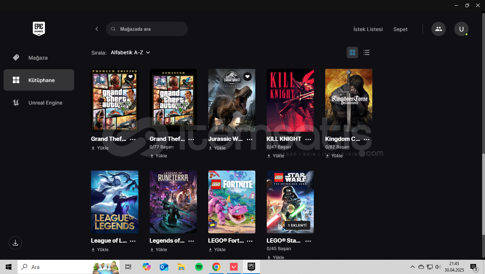Screen dimensions: 485x274
Task: Open three-dot menu for KILL KNIGHT
Action: pos(308,139)
